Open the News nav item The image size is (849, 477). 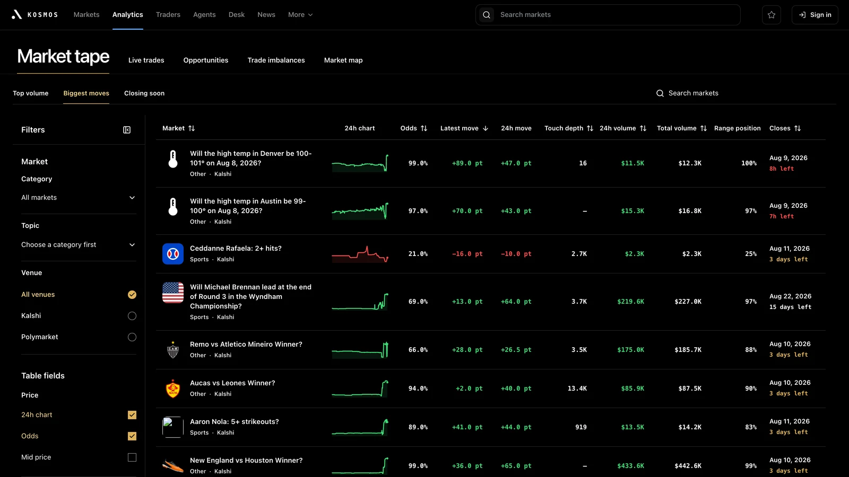[x=266, y=15]
